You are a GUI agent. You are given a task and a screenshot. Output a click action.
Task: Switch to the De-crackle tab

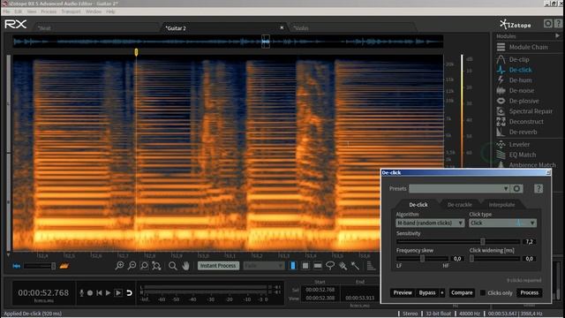click(x=459, y=205)
